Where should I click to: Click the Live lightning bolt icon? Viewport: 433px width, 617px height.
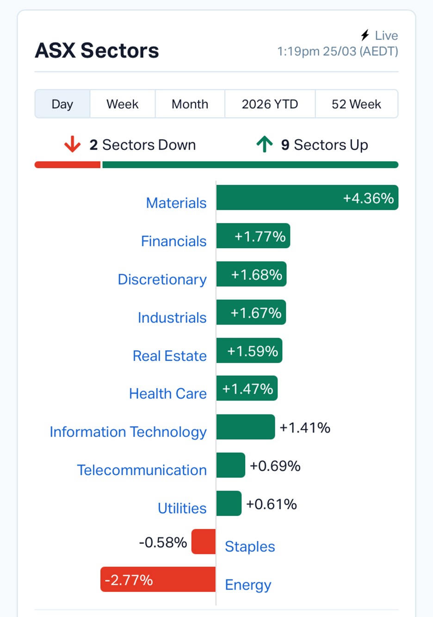[x=365, y=35]
